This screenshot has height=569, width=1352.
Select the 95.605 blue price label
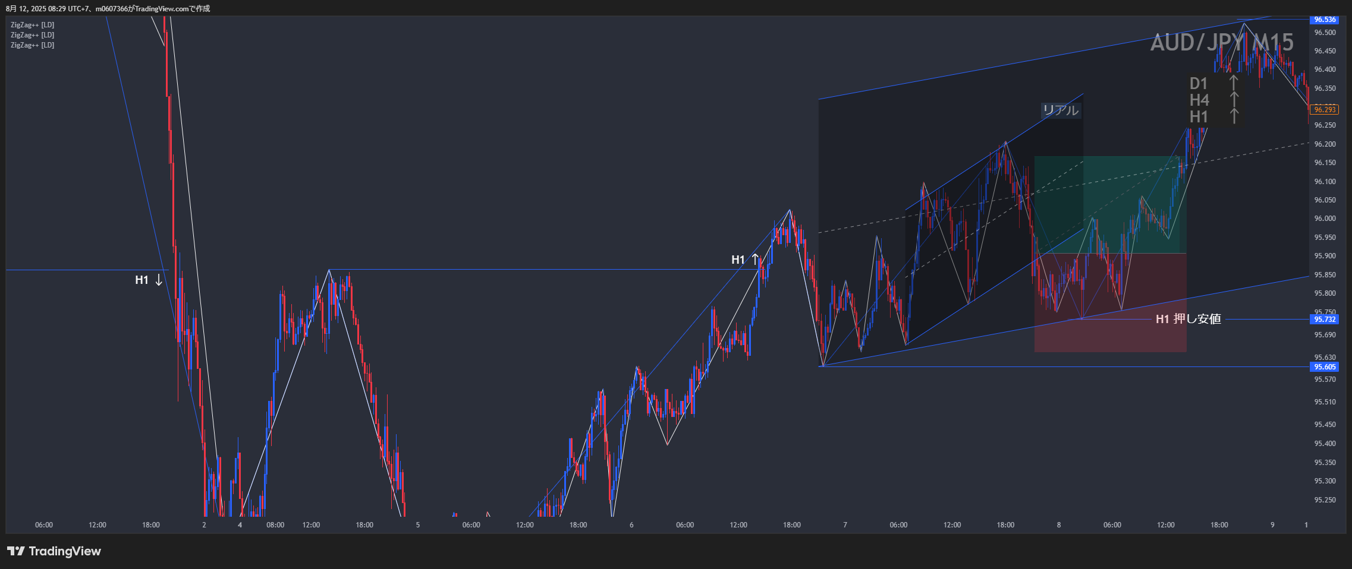tap(1325, 367)
